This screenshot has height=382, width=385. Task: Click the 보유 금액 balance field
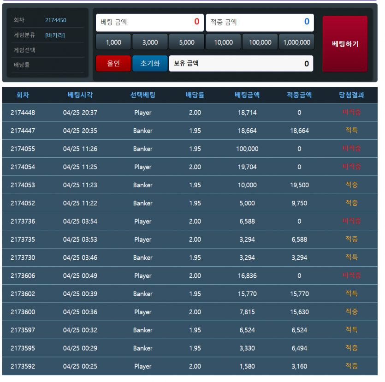241,64
